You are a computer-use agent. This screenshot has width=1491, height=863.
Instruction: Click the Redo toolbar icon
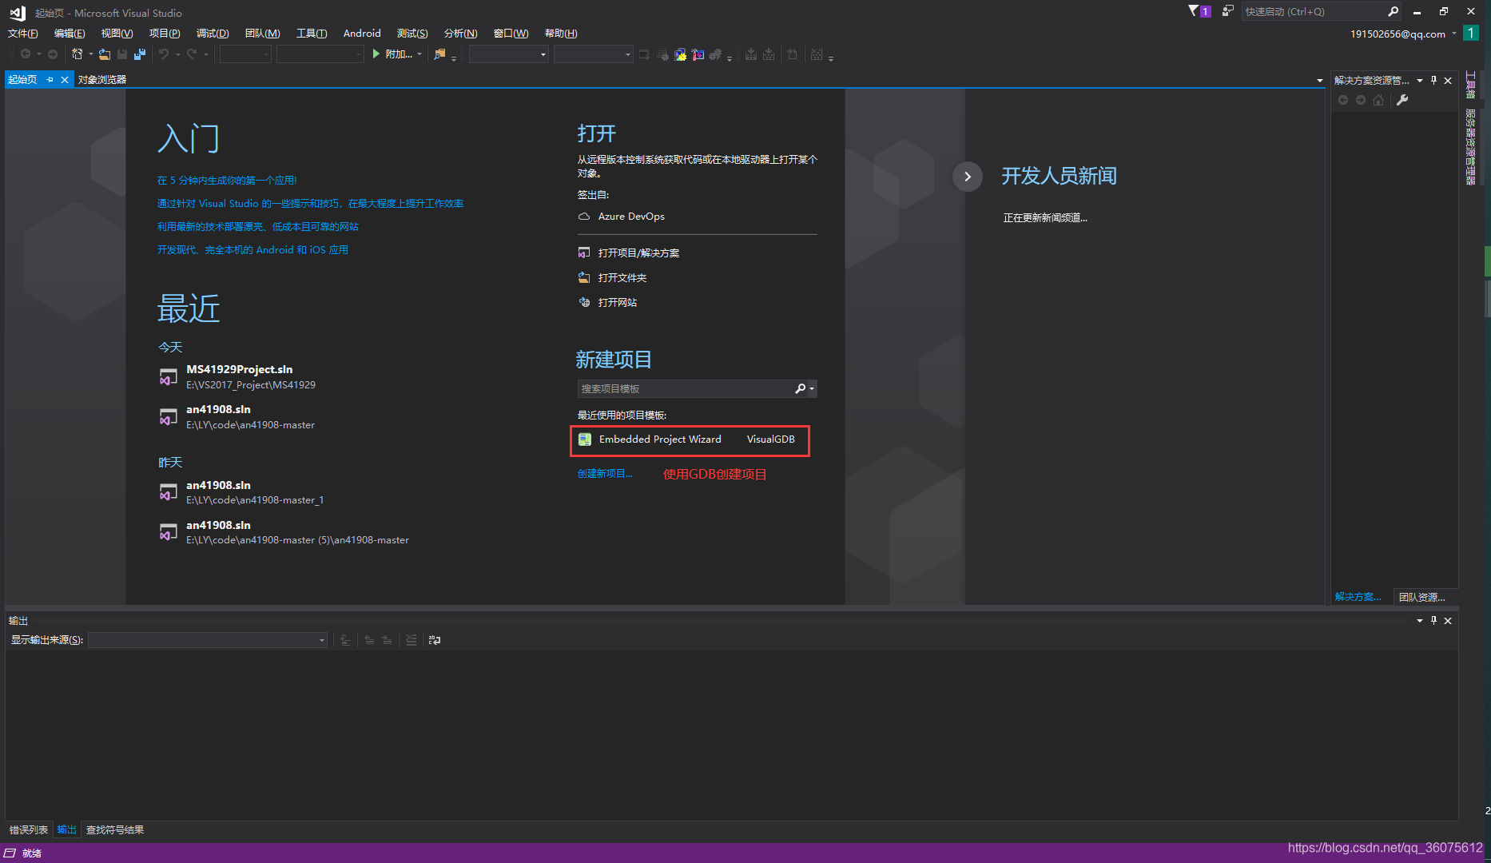pyautogui.click(x=192, y=54)
